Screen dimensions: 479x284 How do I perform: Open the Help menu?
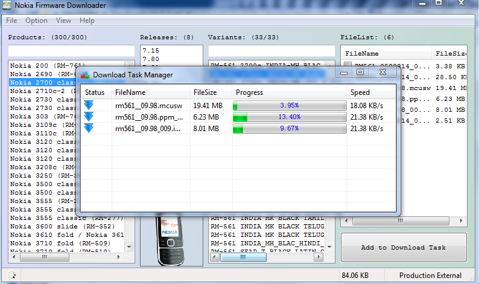pos(87,21)
